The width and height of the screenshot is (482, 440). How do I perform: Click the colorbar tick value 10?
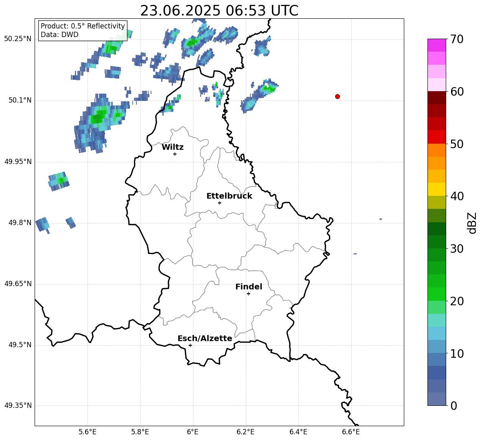(457, 353)
